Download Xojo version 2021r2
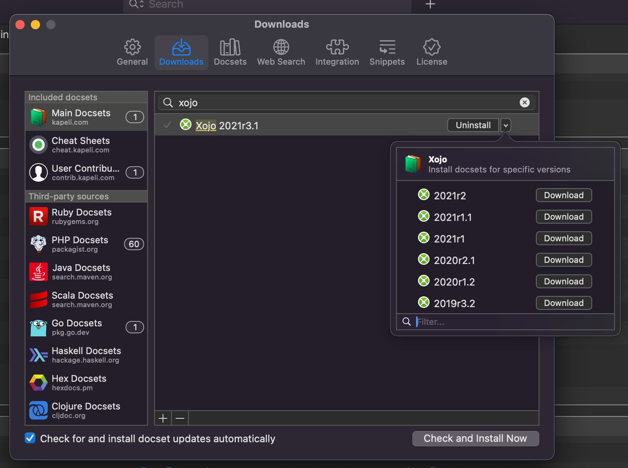The image size is (628, 468). [x=564, y=195]
